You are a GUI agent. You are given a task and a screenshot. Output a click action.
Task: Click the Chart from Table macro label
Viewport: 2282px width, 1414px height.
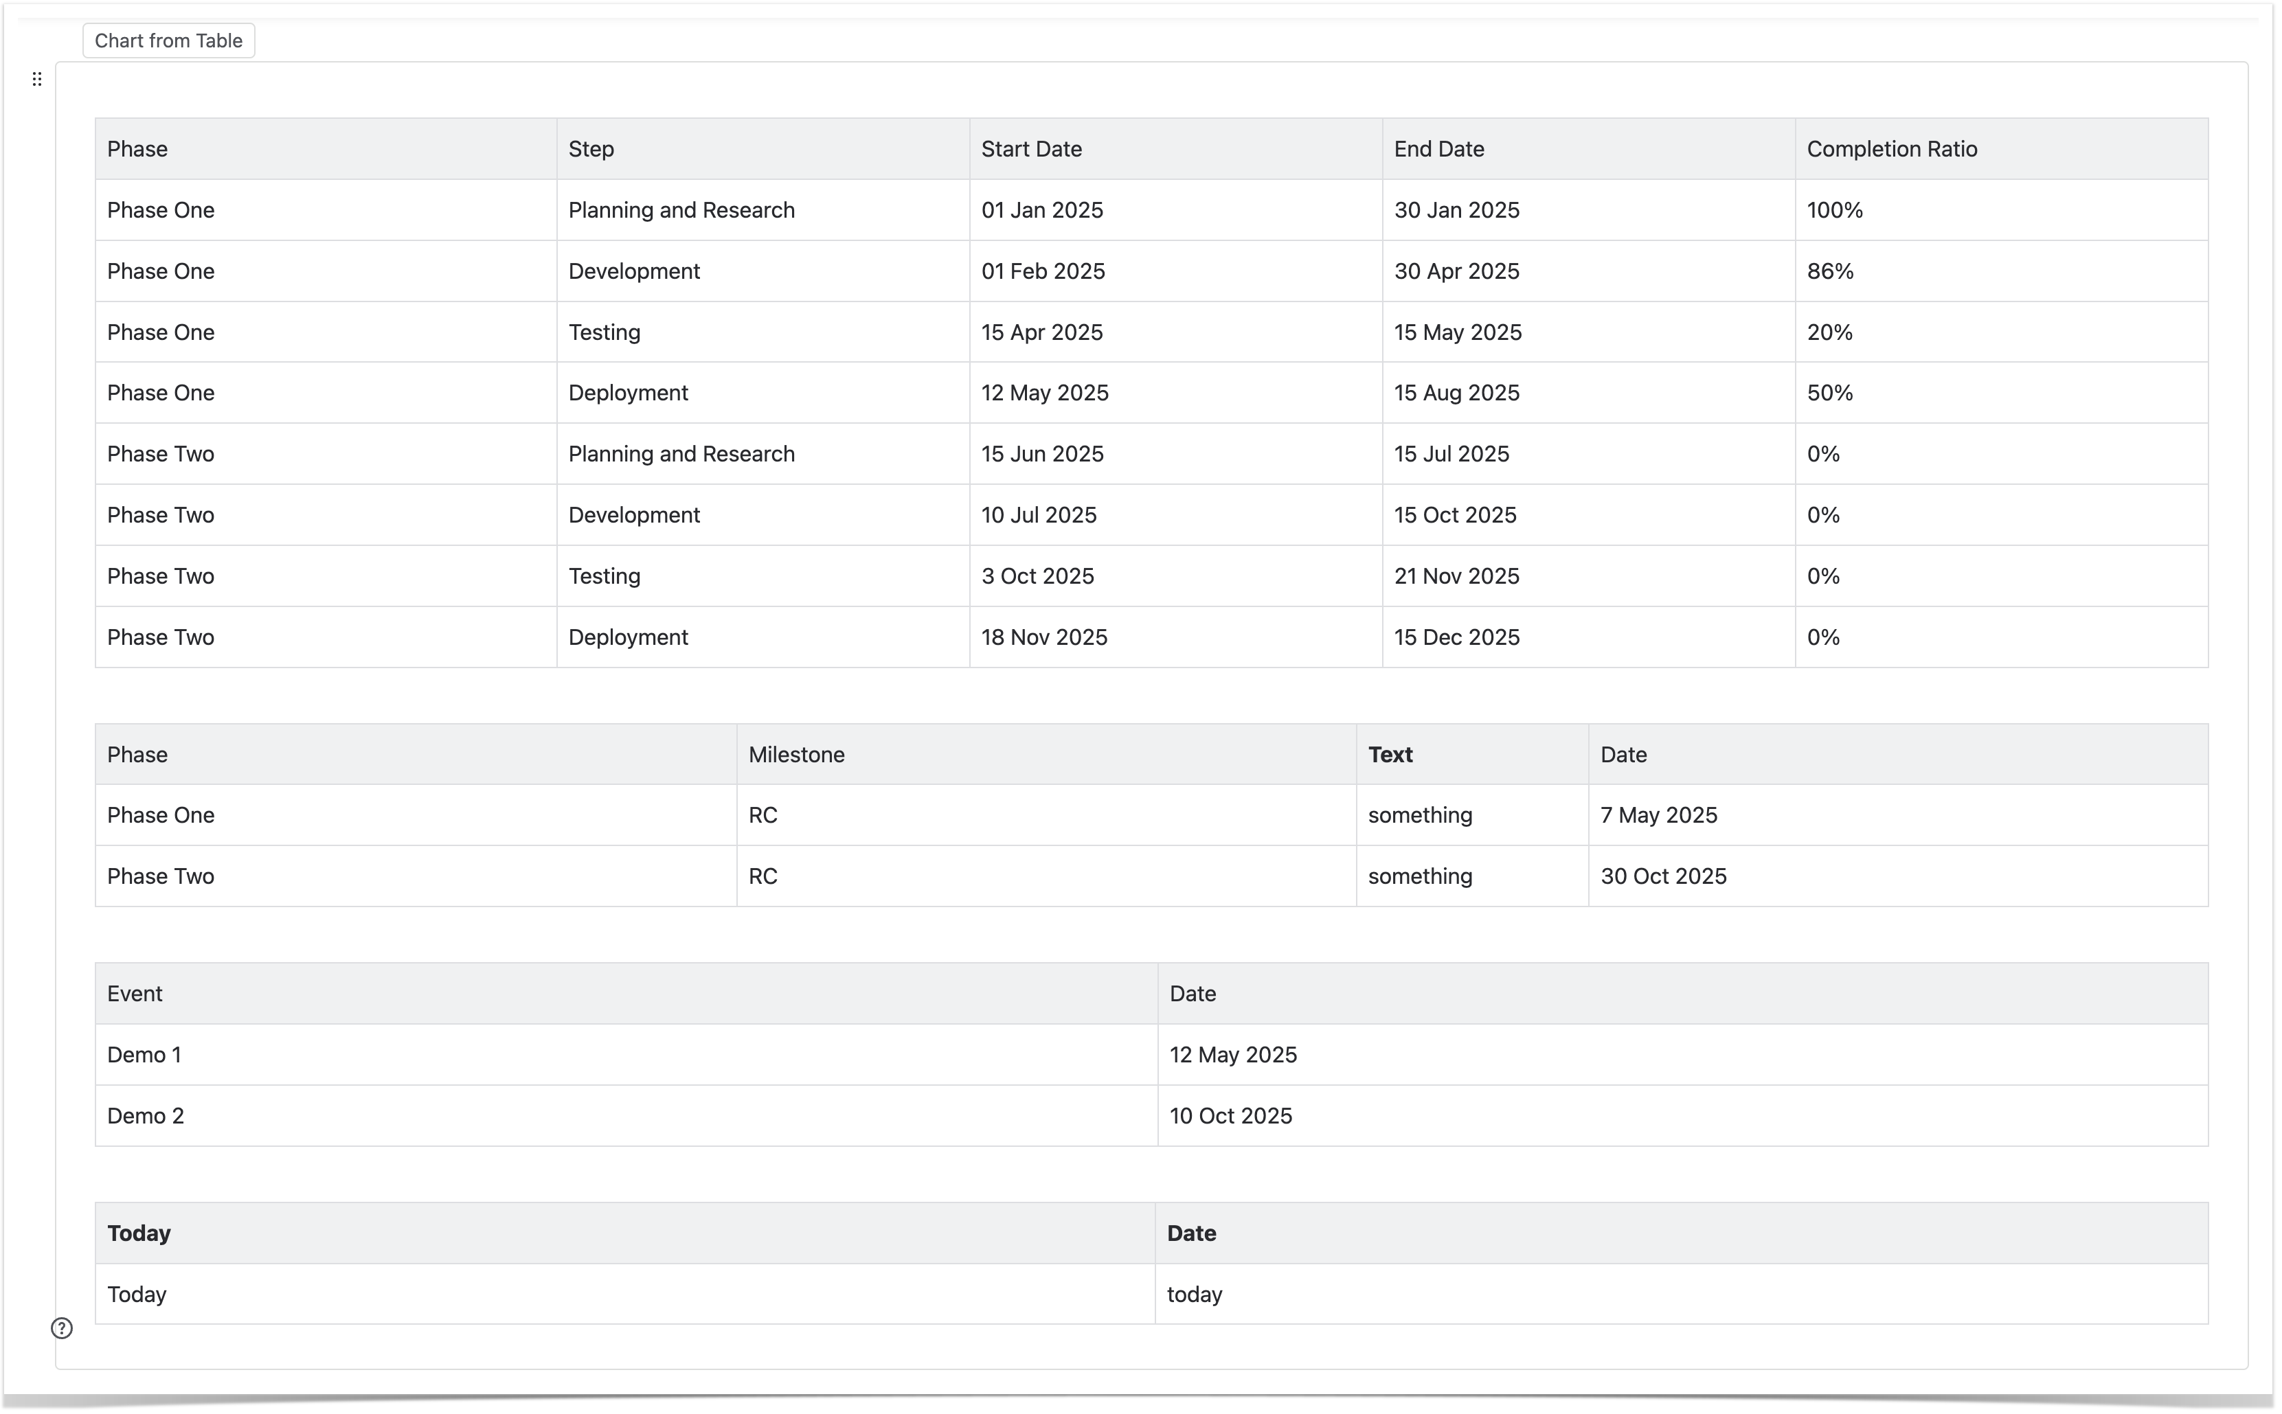point(168,41)
